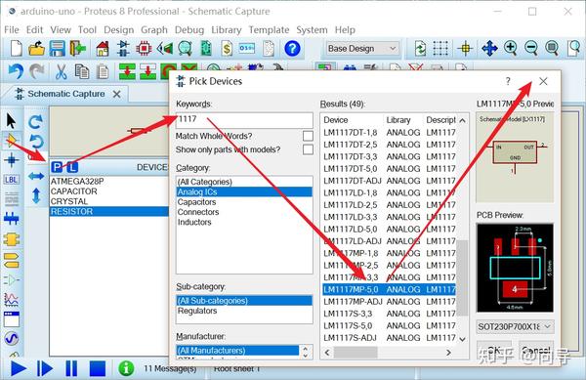Viewport: 586px width, 380px height.
Task: Select CRYSTAL in devices list
Action: point(109,202)
